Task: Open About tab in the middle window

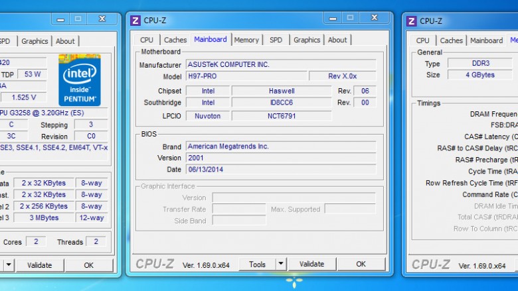Action: tap(337, 40)
